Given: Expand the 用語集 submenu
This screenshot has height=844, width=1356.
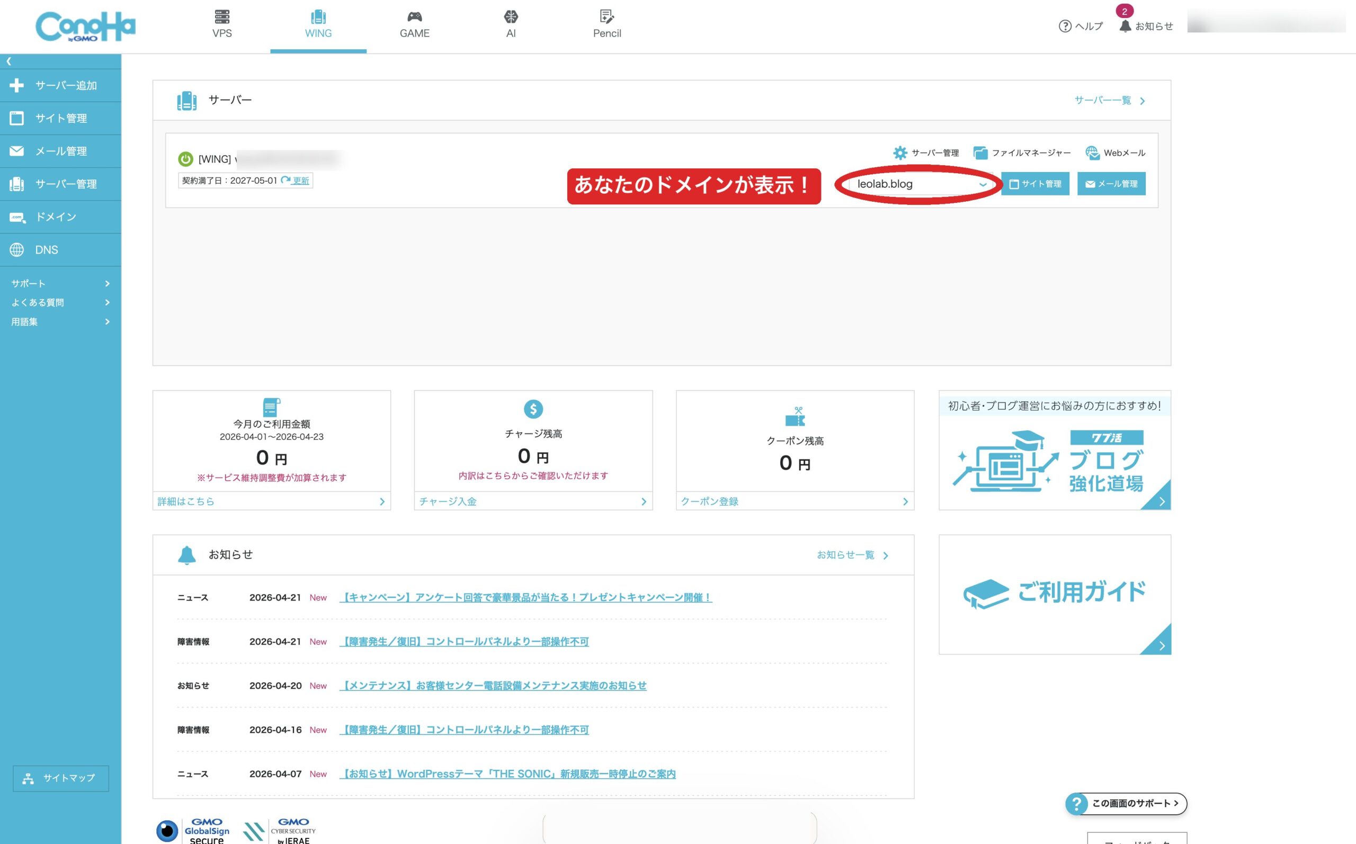Looking at the screenshot, I should point(60,321).
